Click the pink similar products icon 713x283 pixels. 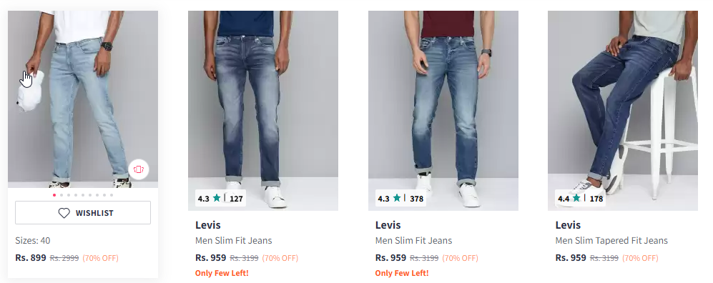138,169
